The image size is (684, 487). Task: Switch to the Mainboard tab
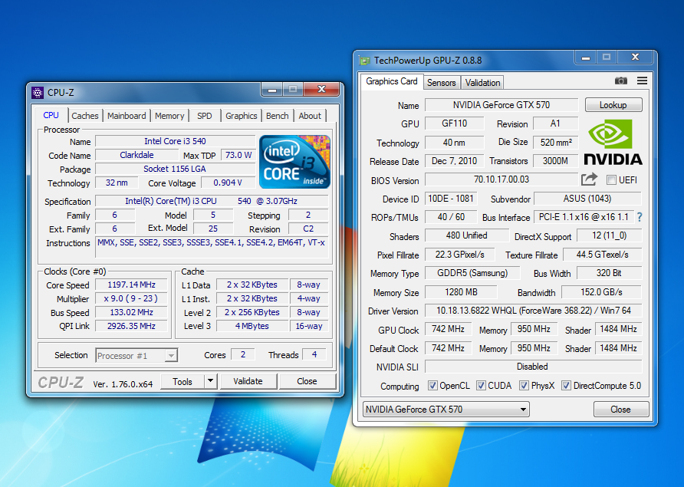click(127, 116)
